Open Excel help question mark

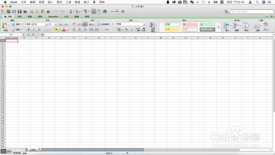click(123, 11)
